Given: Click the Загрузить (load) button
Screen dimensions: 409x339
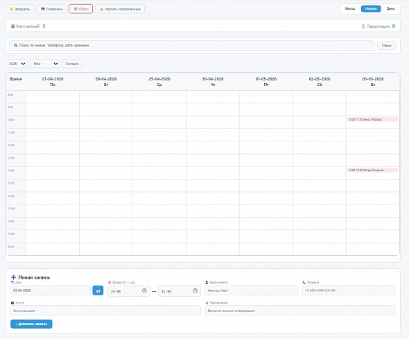Looking at the screenshot, I should pos(19,9).
